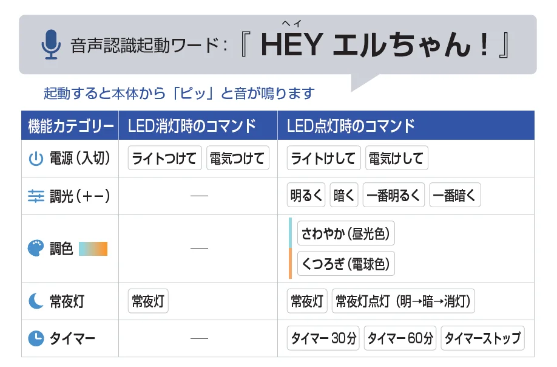The width and height of the screenshot is (557, 367).
Task: Click 常夜灯 chip under LED消灯時 column
Action: (x=148, y=301)
